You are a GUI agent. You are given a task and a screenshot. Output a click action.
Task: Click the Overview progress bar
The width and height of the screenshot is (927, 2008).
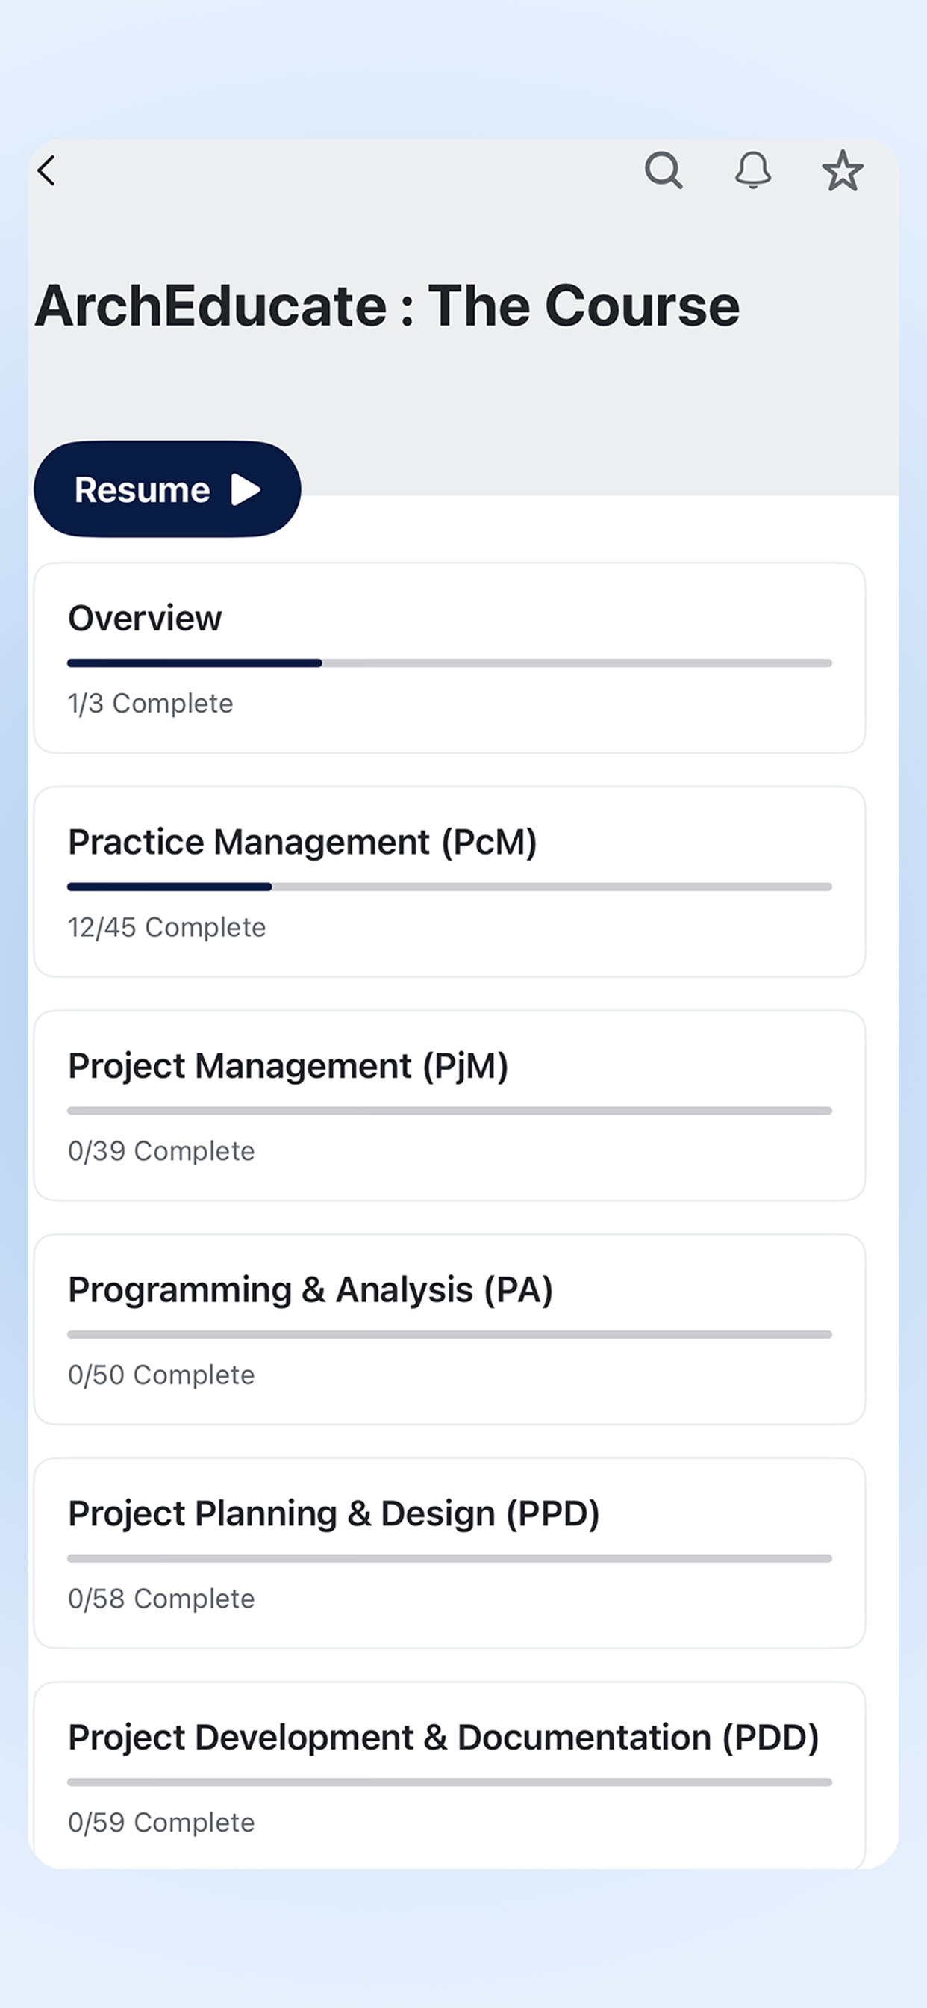[449, 663]
